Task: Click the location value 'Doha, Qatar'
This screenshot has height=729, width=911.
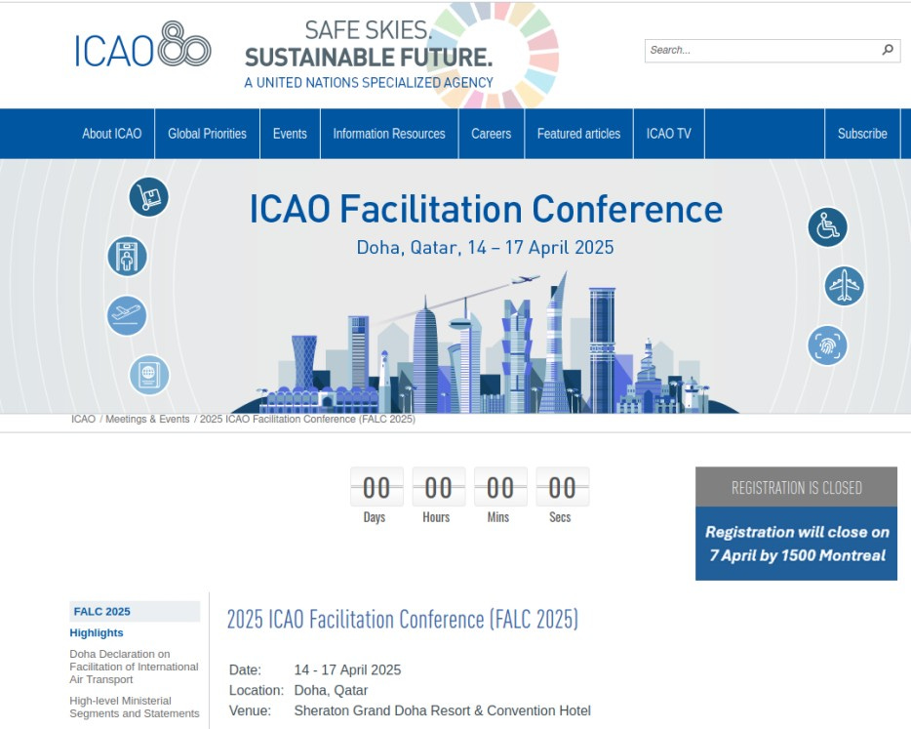Action: coord(332,691)
